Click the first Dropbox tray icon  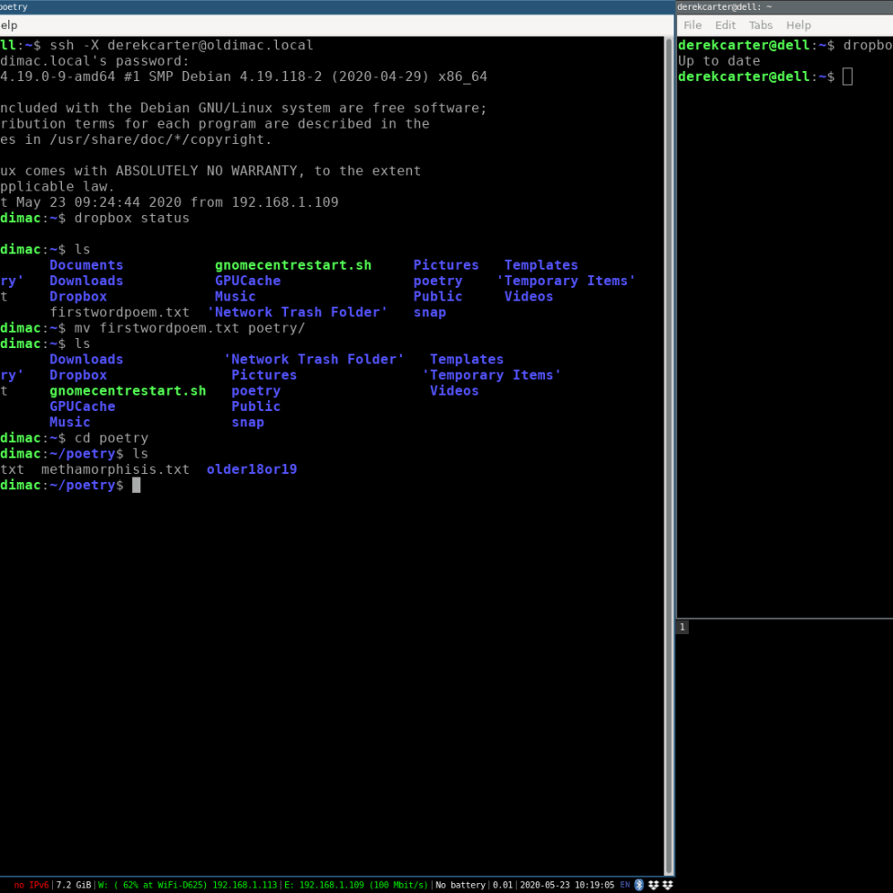pos(652,885)
